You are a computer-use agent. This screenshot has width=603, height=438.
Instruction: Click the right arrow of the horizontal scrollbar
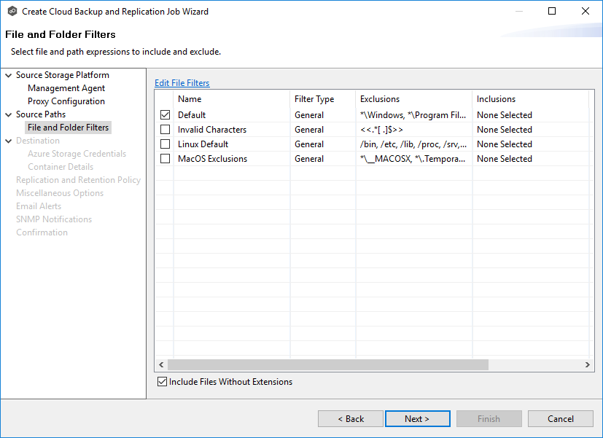[588, 364]
